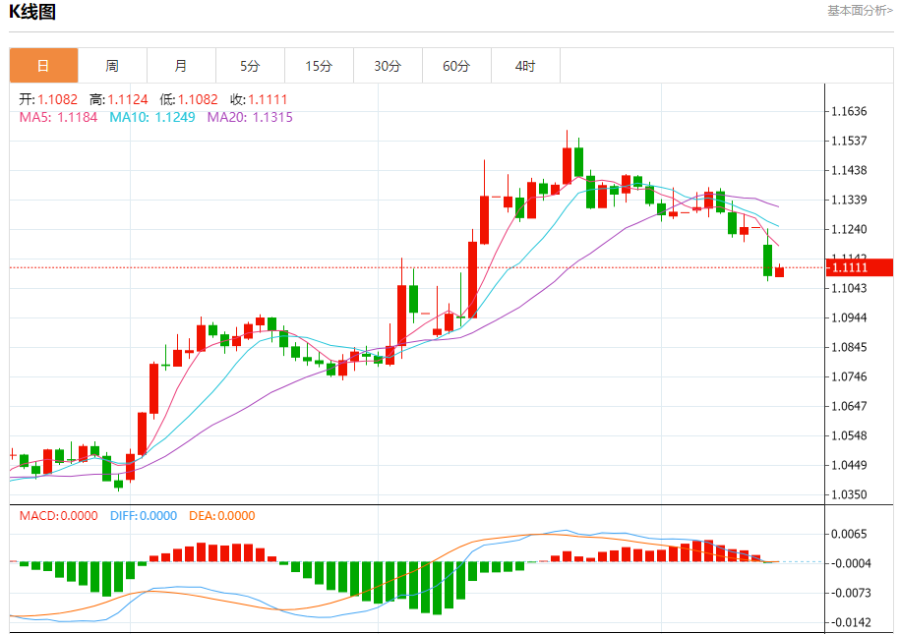Screen dimensions: 899x634
Task: Click the MA10 indicator label
Action: click(151, 117)
